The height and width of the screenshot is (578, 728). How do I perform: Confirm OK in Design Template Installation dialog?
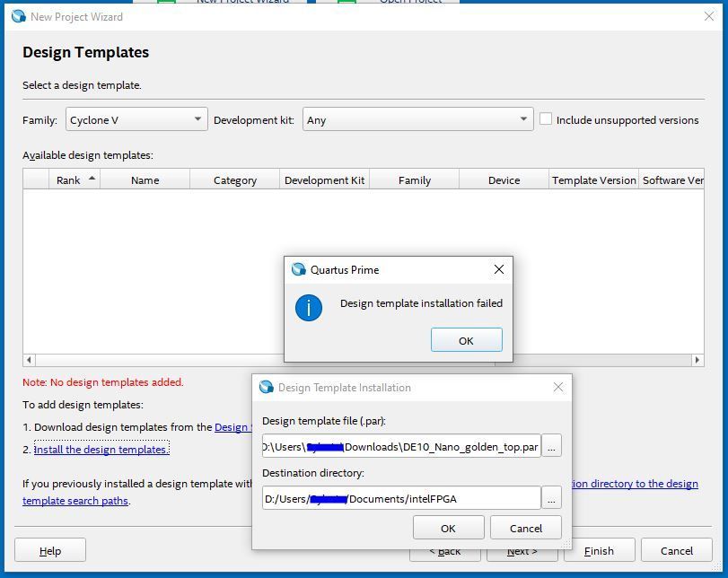point(448,528)
